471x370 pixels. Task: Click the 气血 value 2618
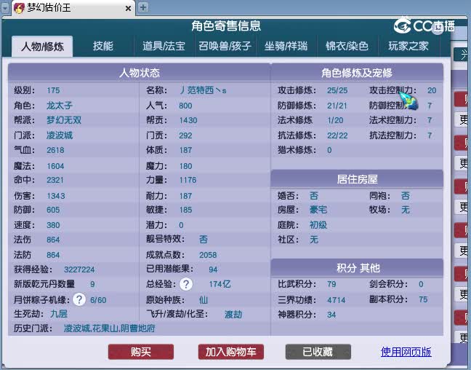(55, 150)
